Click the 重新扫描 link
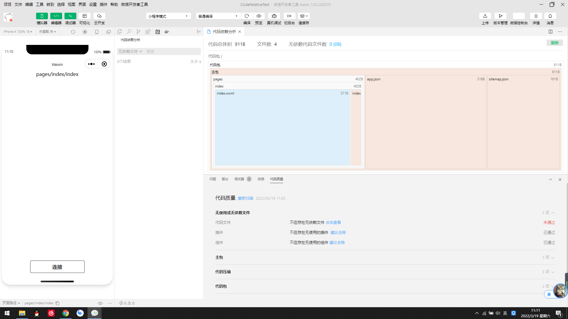Image resolution: width=568 pixels, height=319 pixels. [x=245, y=198]
